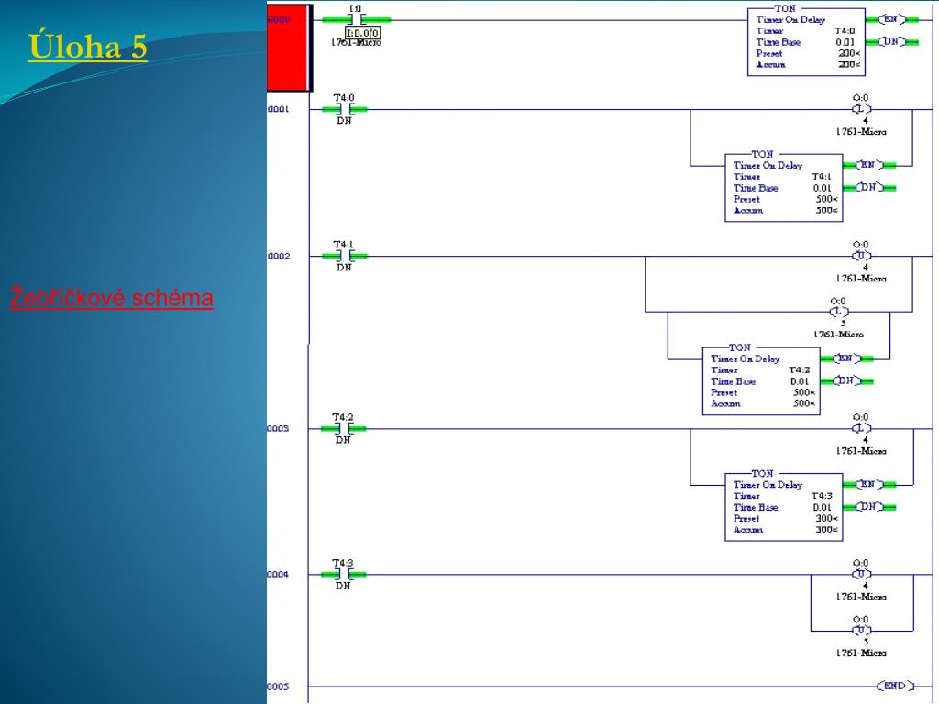Viewport: 939px width, 704px height.
Task: Select the T4:2 DN contact on rung 0003
Action: click(343, 429)
